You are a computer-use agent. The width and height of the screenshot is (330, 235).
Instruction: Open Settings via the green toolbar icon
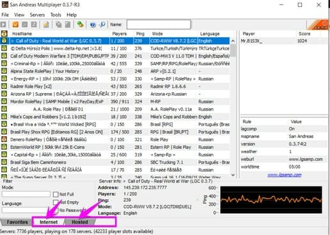[80, 25]
